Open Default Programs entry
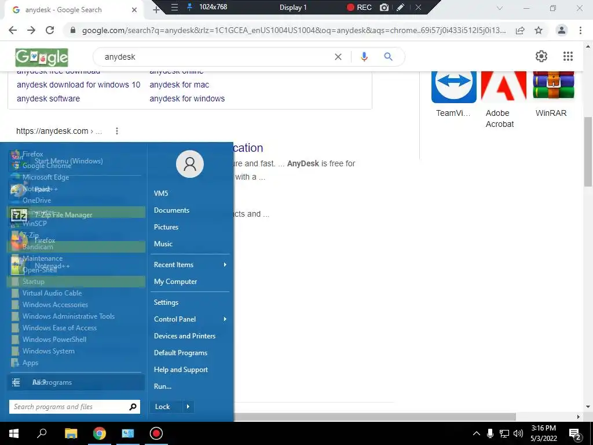 tap(181, 353)
